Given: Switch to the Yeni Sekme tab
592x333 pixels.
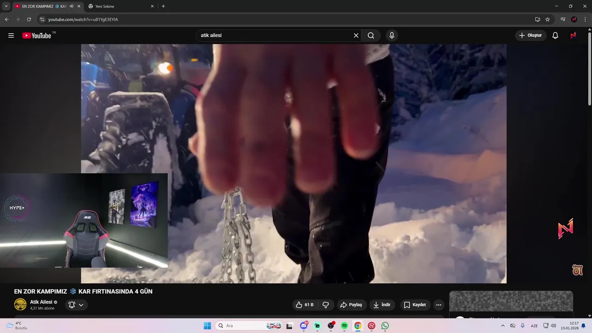Looking at the screenshot, I should pyautogui.click(x=120, y=6).
